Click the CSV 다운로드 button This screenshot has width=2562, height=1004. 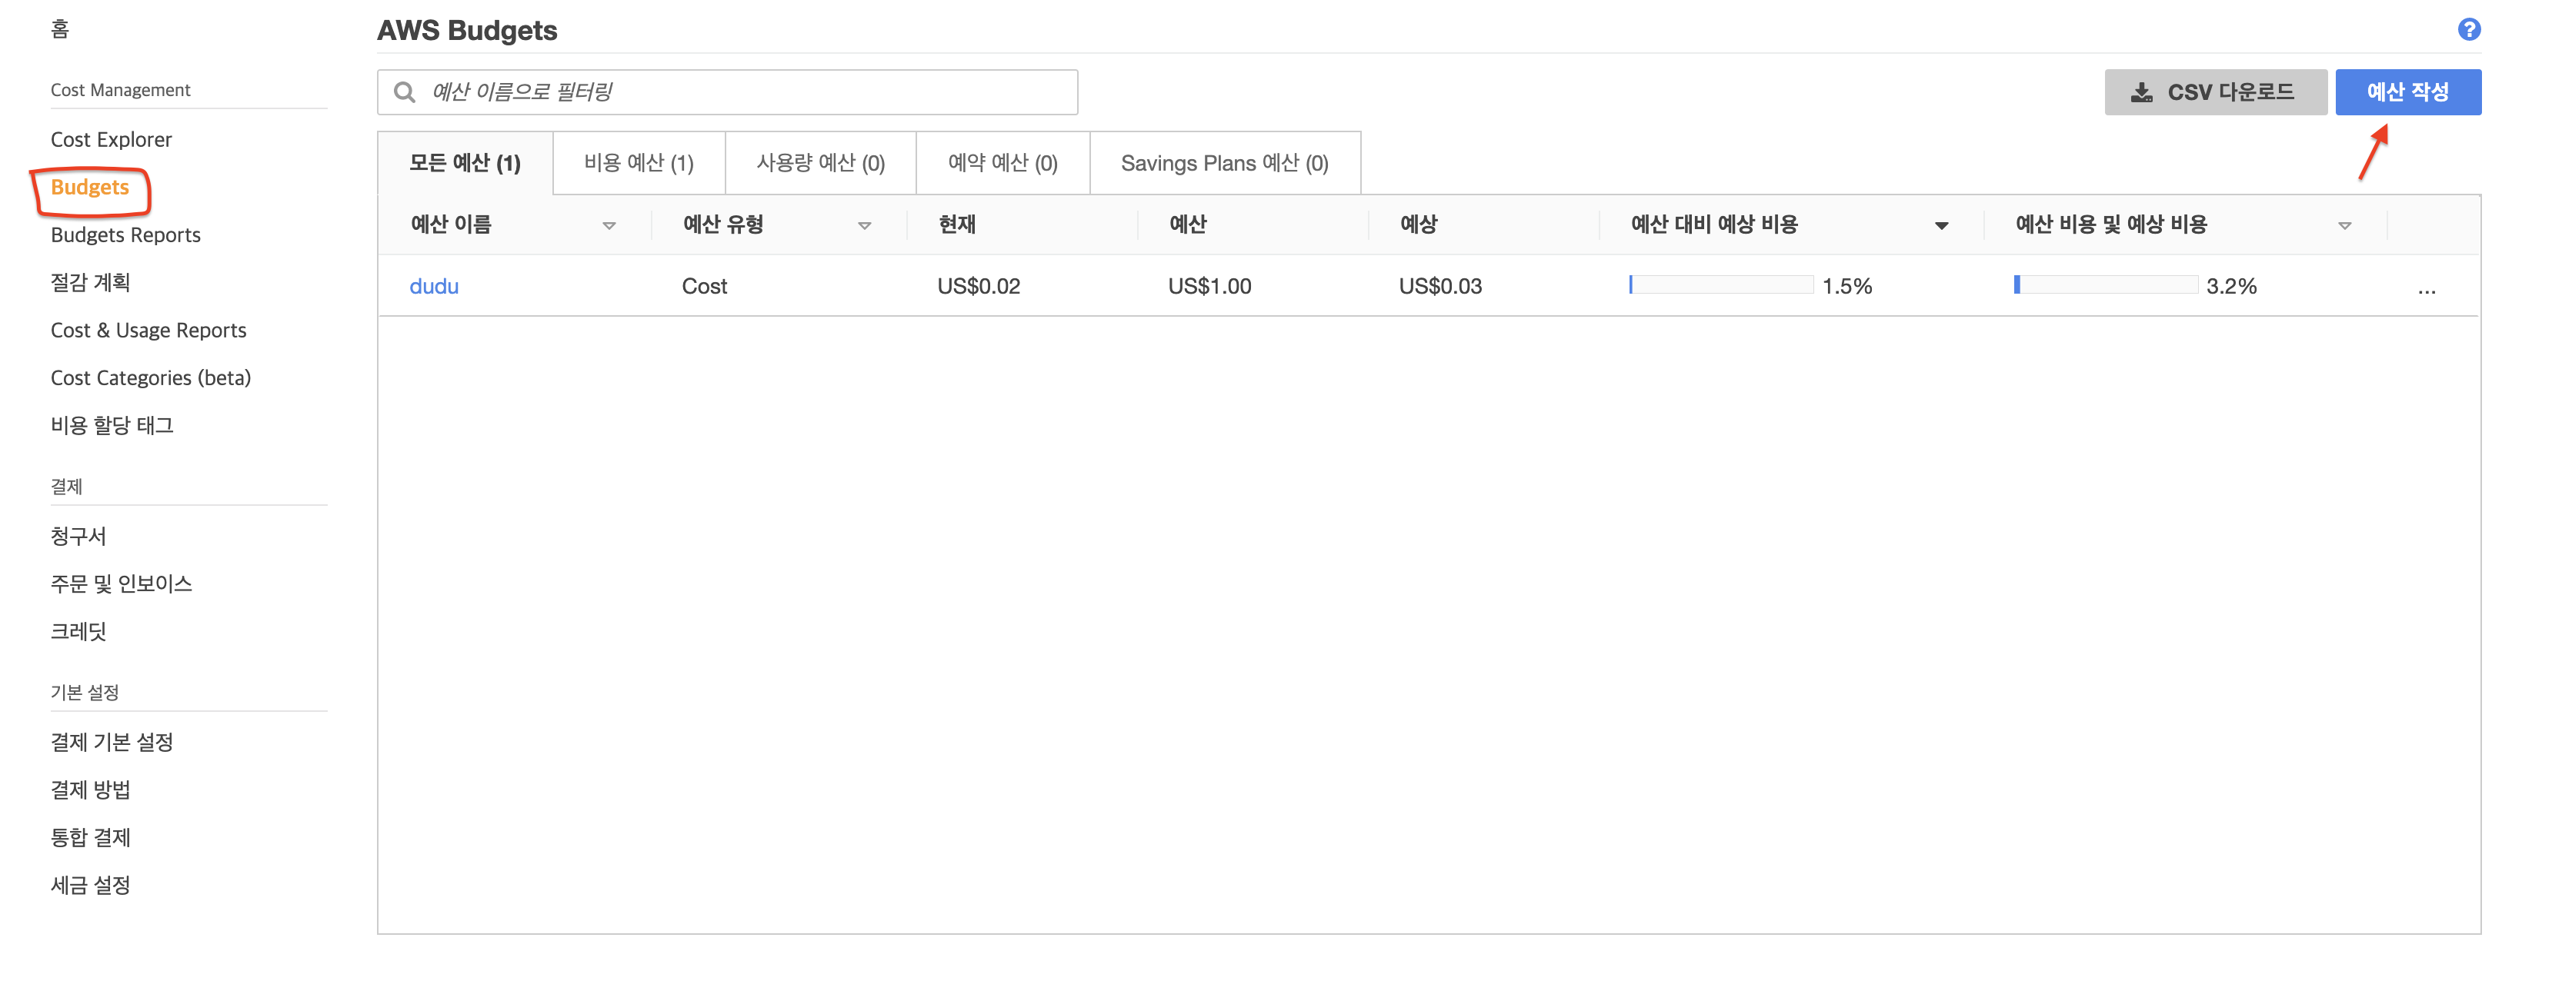pos(2214,92)
